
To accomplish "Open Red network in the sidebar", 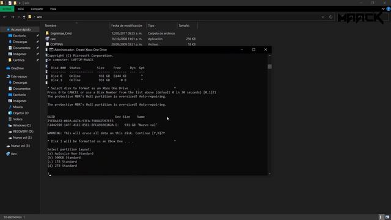I will point(13,154).
